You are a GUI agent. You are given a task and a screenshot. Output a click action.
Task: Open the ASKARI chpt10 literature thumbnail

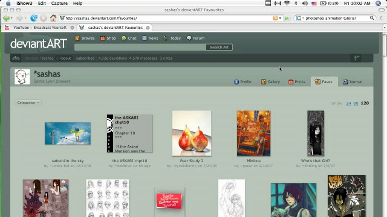pyautogui.click(x=130, y=133)
